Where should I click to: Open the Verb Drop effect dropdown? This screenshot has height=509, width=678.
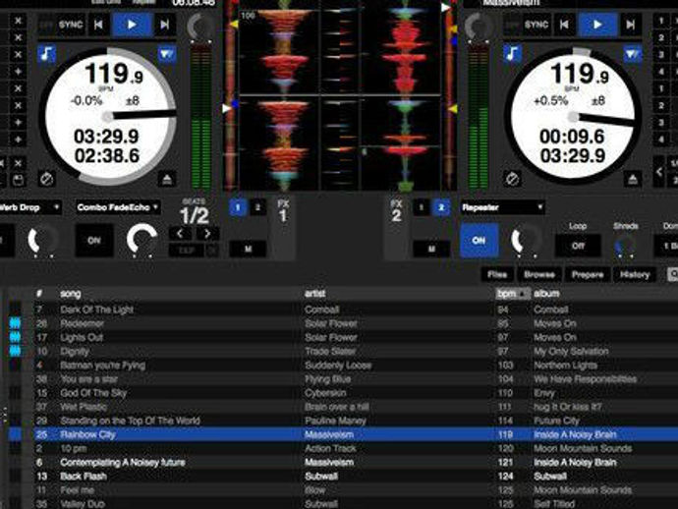point(28,207)
